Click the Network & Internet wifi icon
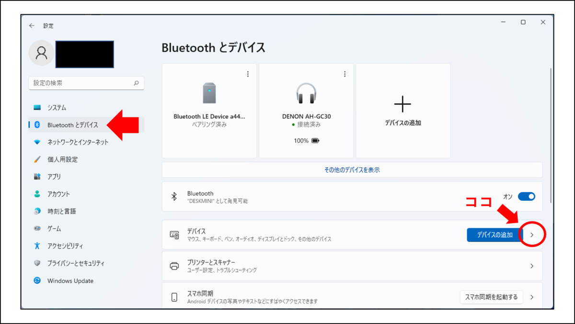Viewport: 575px width, 324px height. click(37, 142)
